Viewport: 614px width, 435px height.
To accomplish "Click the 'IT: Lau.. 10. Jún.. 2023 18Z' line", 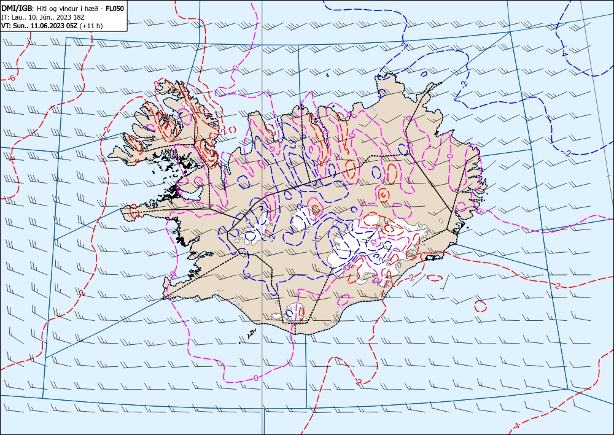I will [42, 17].
